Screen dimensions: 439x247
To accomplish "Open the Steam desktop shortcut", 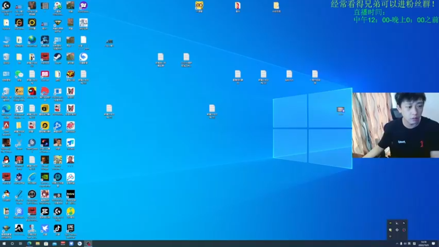I will coord(58,57).
